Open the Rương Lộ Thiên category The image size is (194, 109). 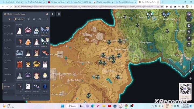point(8,27)
